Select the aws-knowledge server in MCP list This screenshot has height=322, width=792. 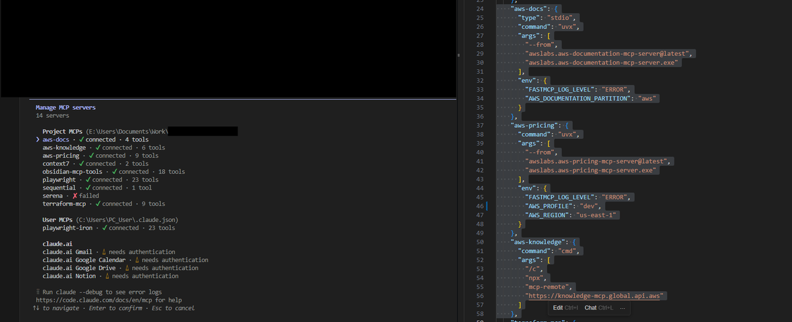click(104, 148)
